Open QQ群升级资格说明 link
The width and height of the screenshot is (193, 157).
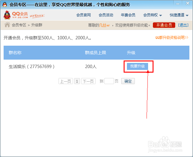172,38
